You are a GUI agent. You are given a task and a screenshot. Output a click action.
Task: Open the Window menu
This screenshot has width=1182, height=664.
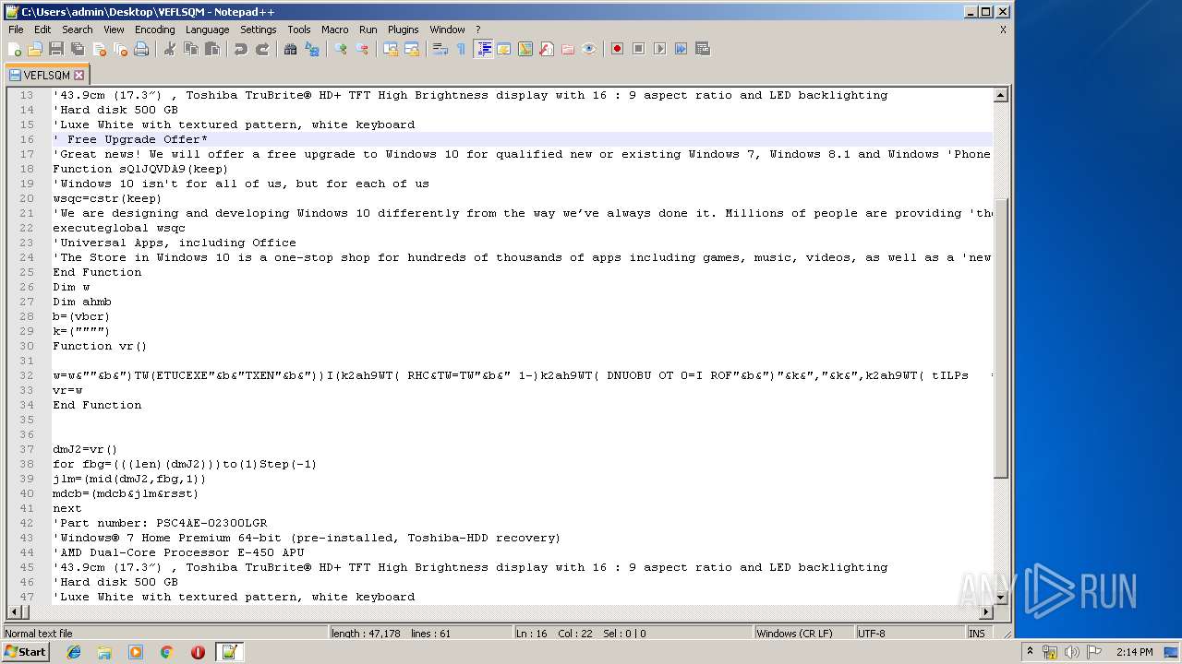[x=447, y=30]
